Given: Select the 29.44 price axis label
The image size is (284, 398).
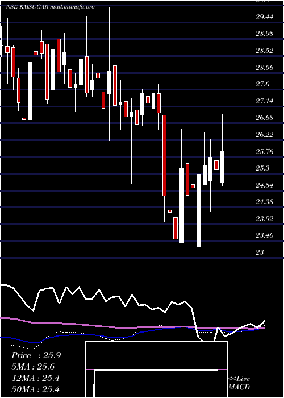Looking at the screenshot, I should tap(265, 17).
